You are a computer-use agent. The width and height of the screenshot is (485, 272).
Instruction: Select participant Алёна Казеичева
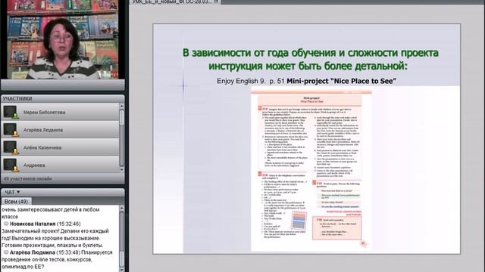click(61, 147)
